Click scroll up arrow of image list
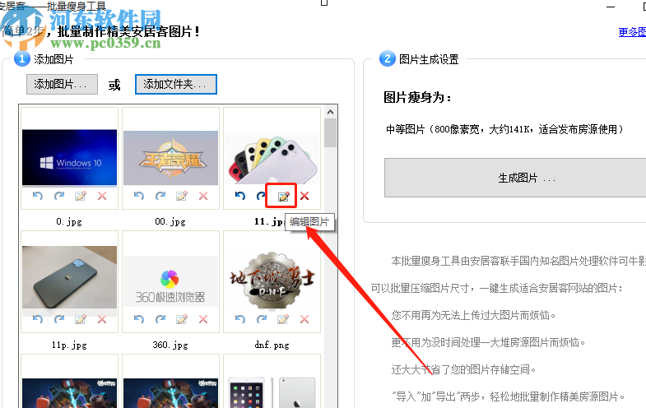This screenshot has width=646, height=408. [x=330, y=112]
